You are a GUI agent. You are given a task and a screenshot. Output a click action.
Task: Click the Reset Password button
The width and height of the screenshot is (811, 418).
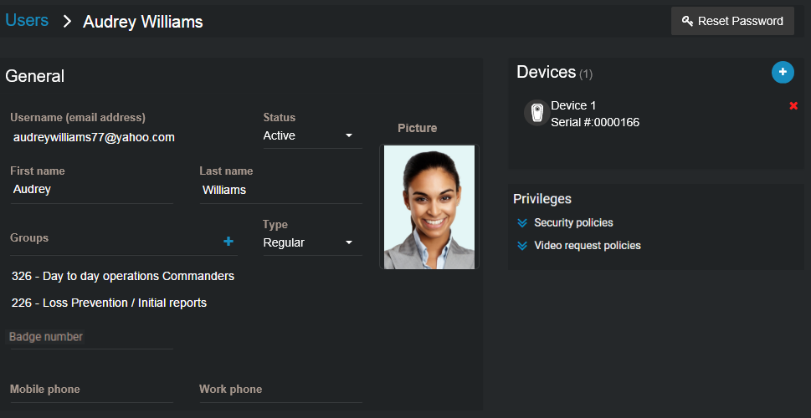click(732, 21)
